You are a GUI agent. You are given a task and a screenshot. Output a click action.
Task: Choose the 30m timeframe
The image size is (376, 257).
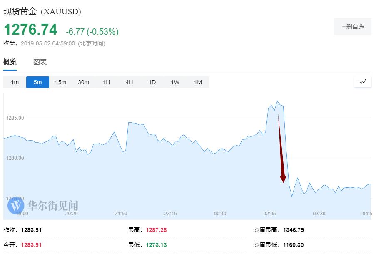(83, 82)
